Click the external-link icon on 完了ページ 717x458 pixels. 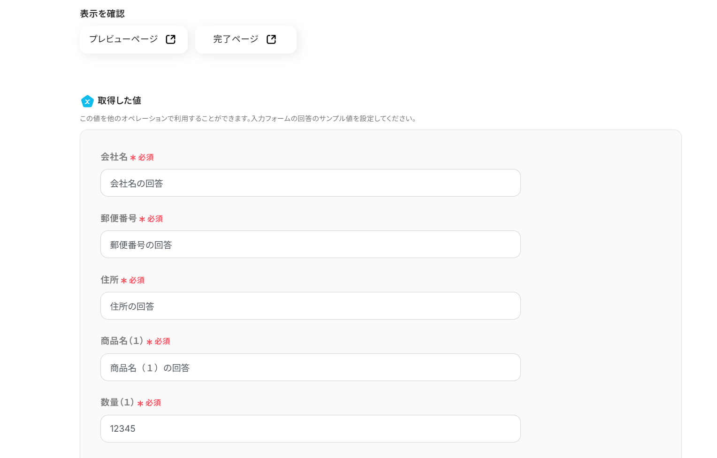(271, 39)
